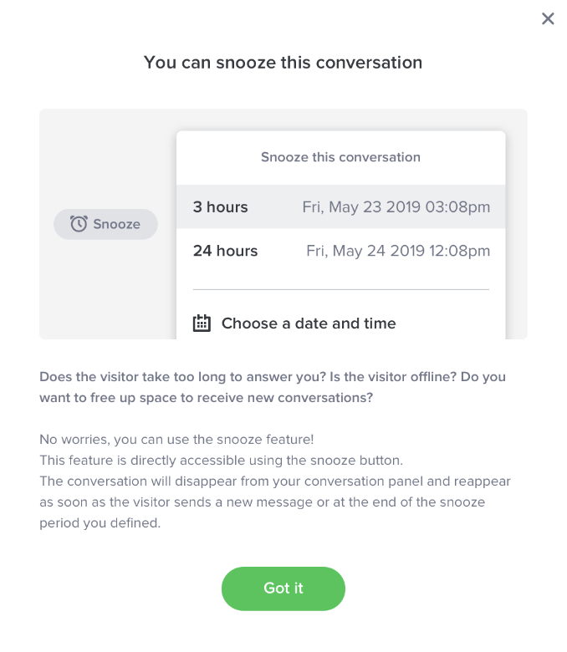
Task: Open Choose a date and time
Action: coord(308,323)
